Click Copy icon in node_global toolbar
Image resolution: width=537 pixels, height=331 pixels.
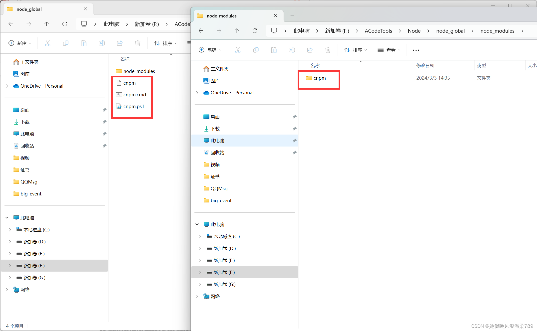(x=66, y=43)
